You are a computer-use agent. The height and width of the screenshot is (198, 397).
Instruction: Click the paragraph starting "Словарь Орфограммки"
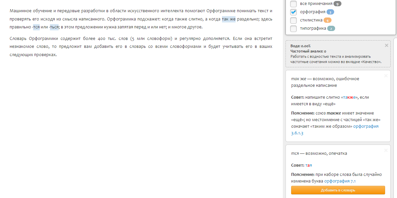[141, 47]
